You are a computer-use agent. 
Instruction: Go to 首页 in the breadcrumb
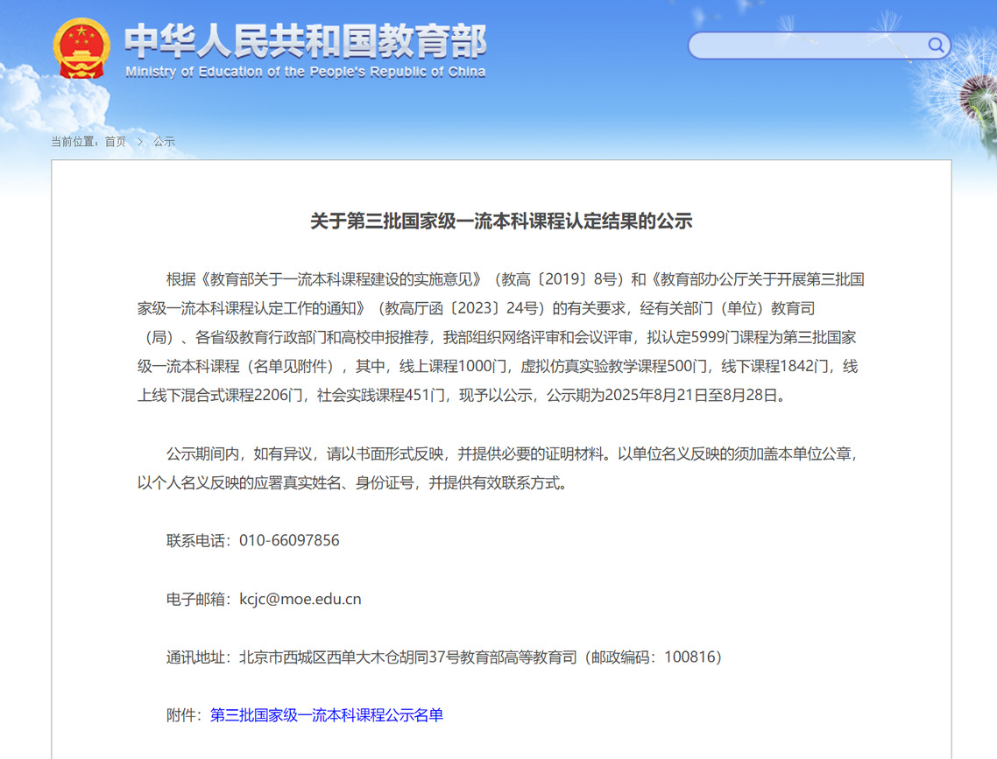115,142
